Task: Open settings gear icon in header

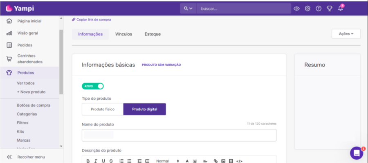Action: [307, 9]
